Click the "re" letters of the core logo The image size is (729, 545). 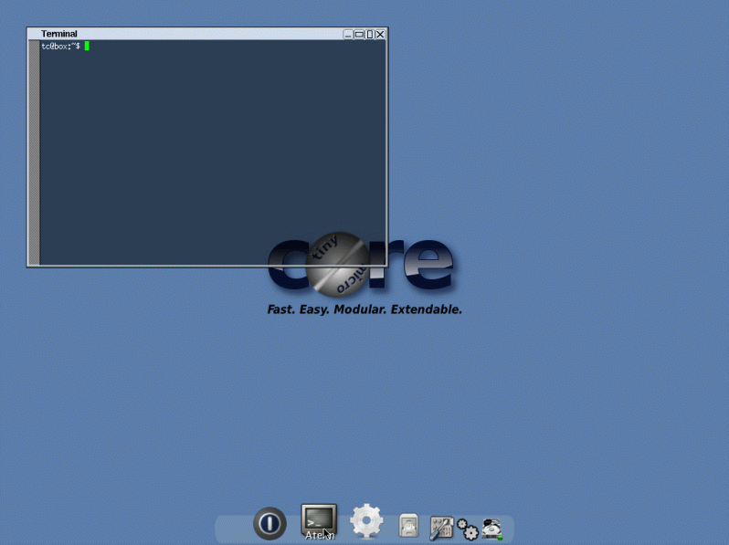pyautogui.click(x=420, y=265)
